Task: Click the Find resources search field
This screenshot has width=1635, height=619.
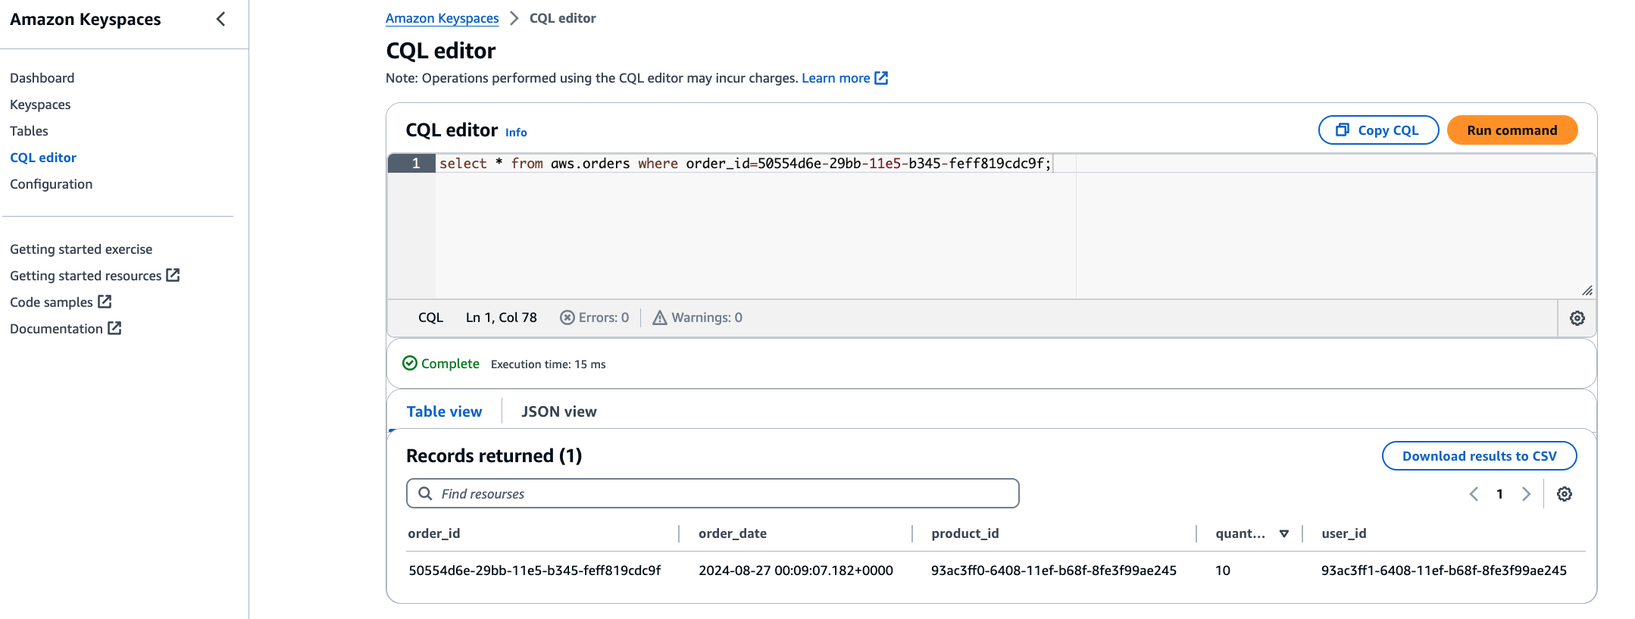Action: pos(713,493)
